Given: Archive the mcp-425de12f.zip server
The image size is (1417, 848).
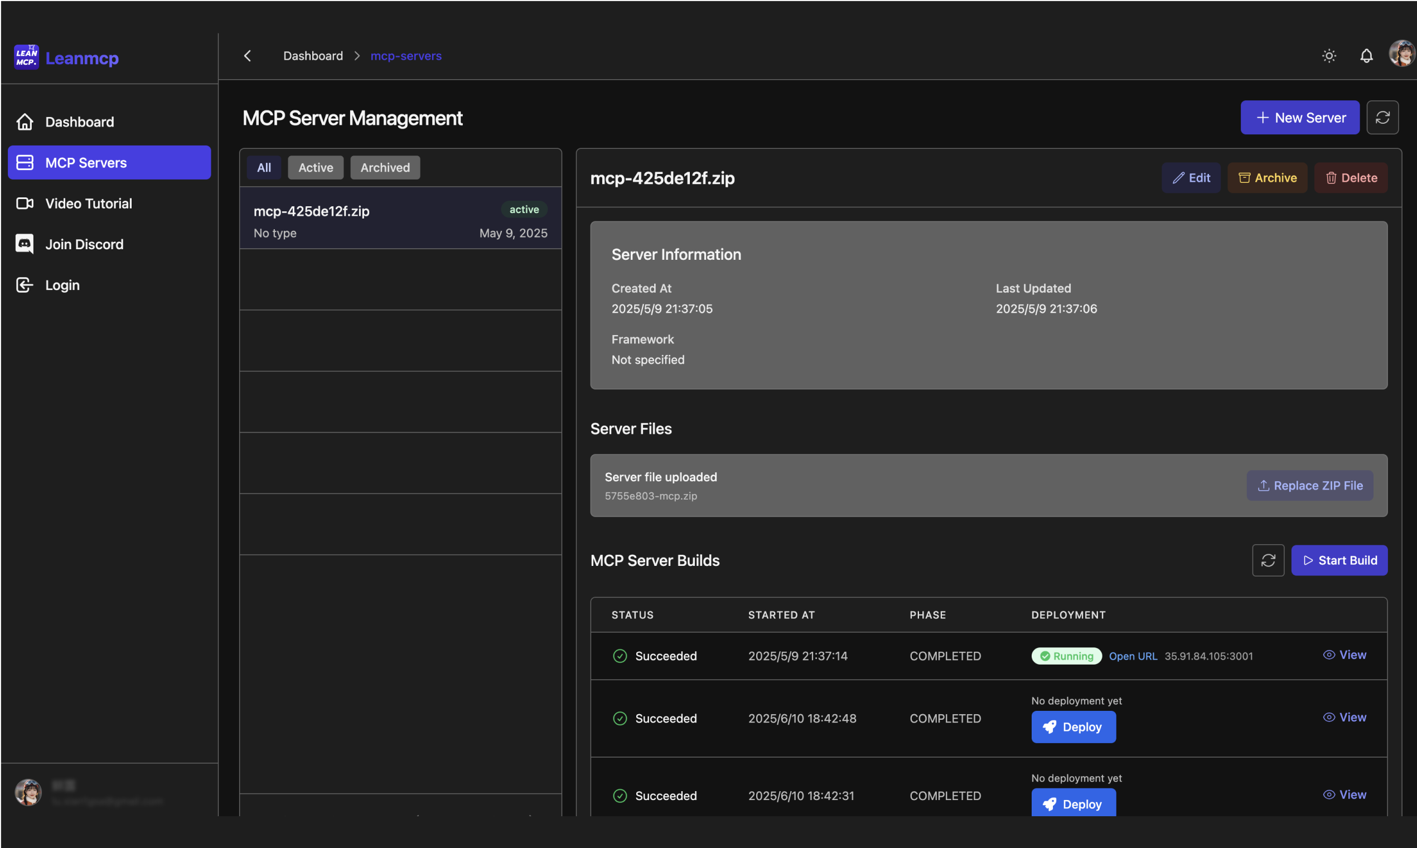Looking at the screenshot, I should click(x=1267, y=178).
